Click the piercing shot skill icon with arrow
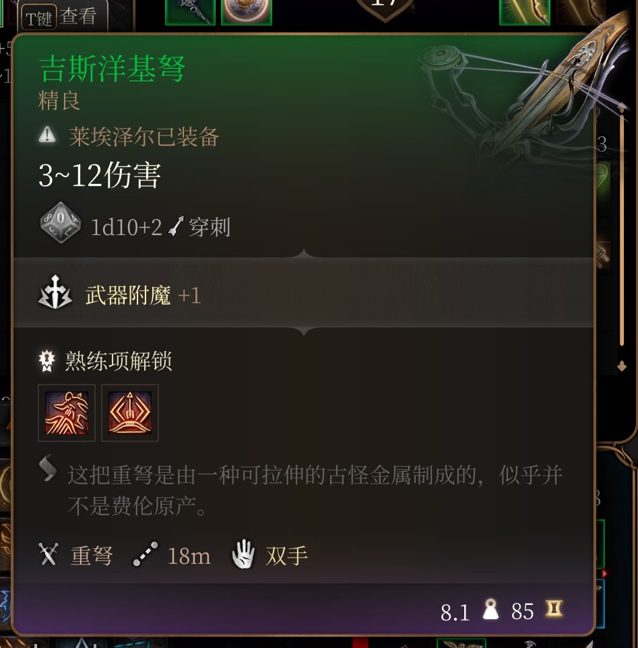Image resolution: width=638 pixels, height=648 pixels. pyautogui.click(x=130, y=413)
